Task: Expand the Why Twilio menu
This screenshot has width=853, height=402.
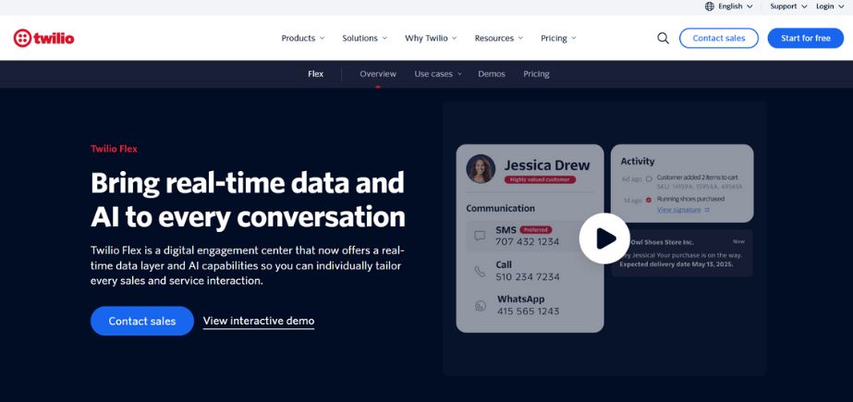Action: tap(431, 38)
